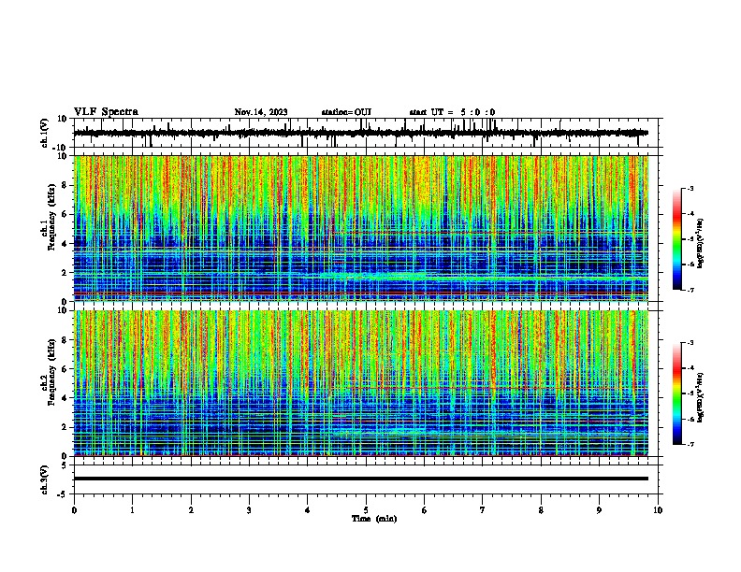The image size is (741, 572).
Task: Click time-axis tick label "3"
Action: [x=249, y=510]
